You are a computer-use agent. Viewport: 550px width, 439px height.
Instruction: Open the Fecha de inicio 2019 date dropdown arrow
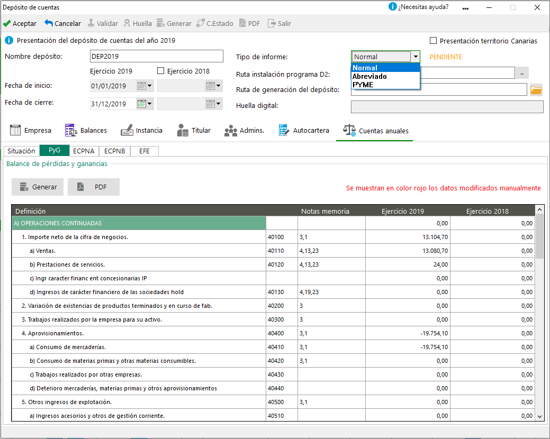[x=150, y=86]
